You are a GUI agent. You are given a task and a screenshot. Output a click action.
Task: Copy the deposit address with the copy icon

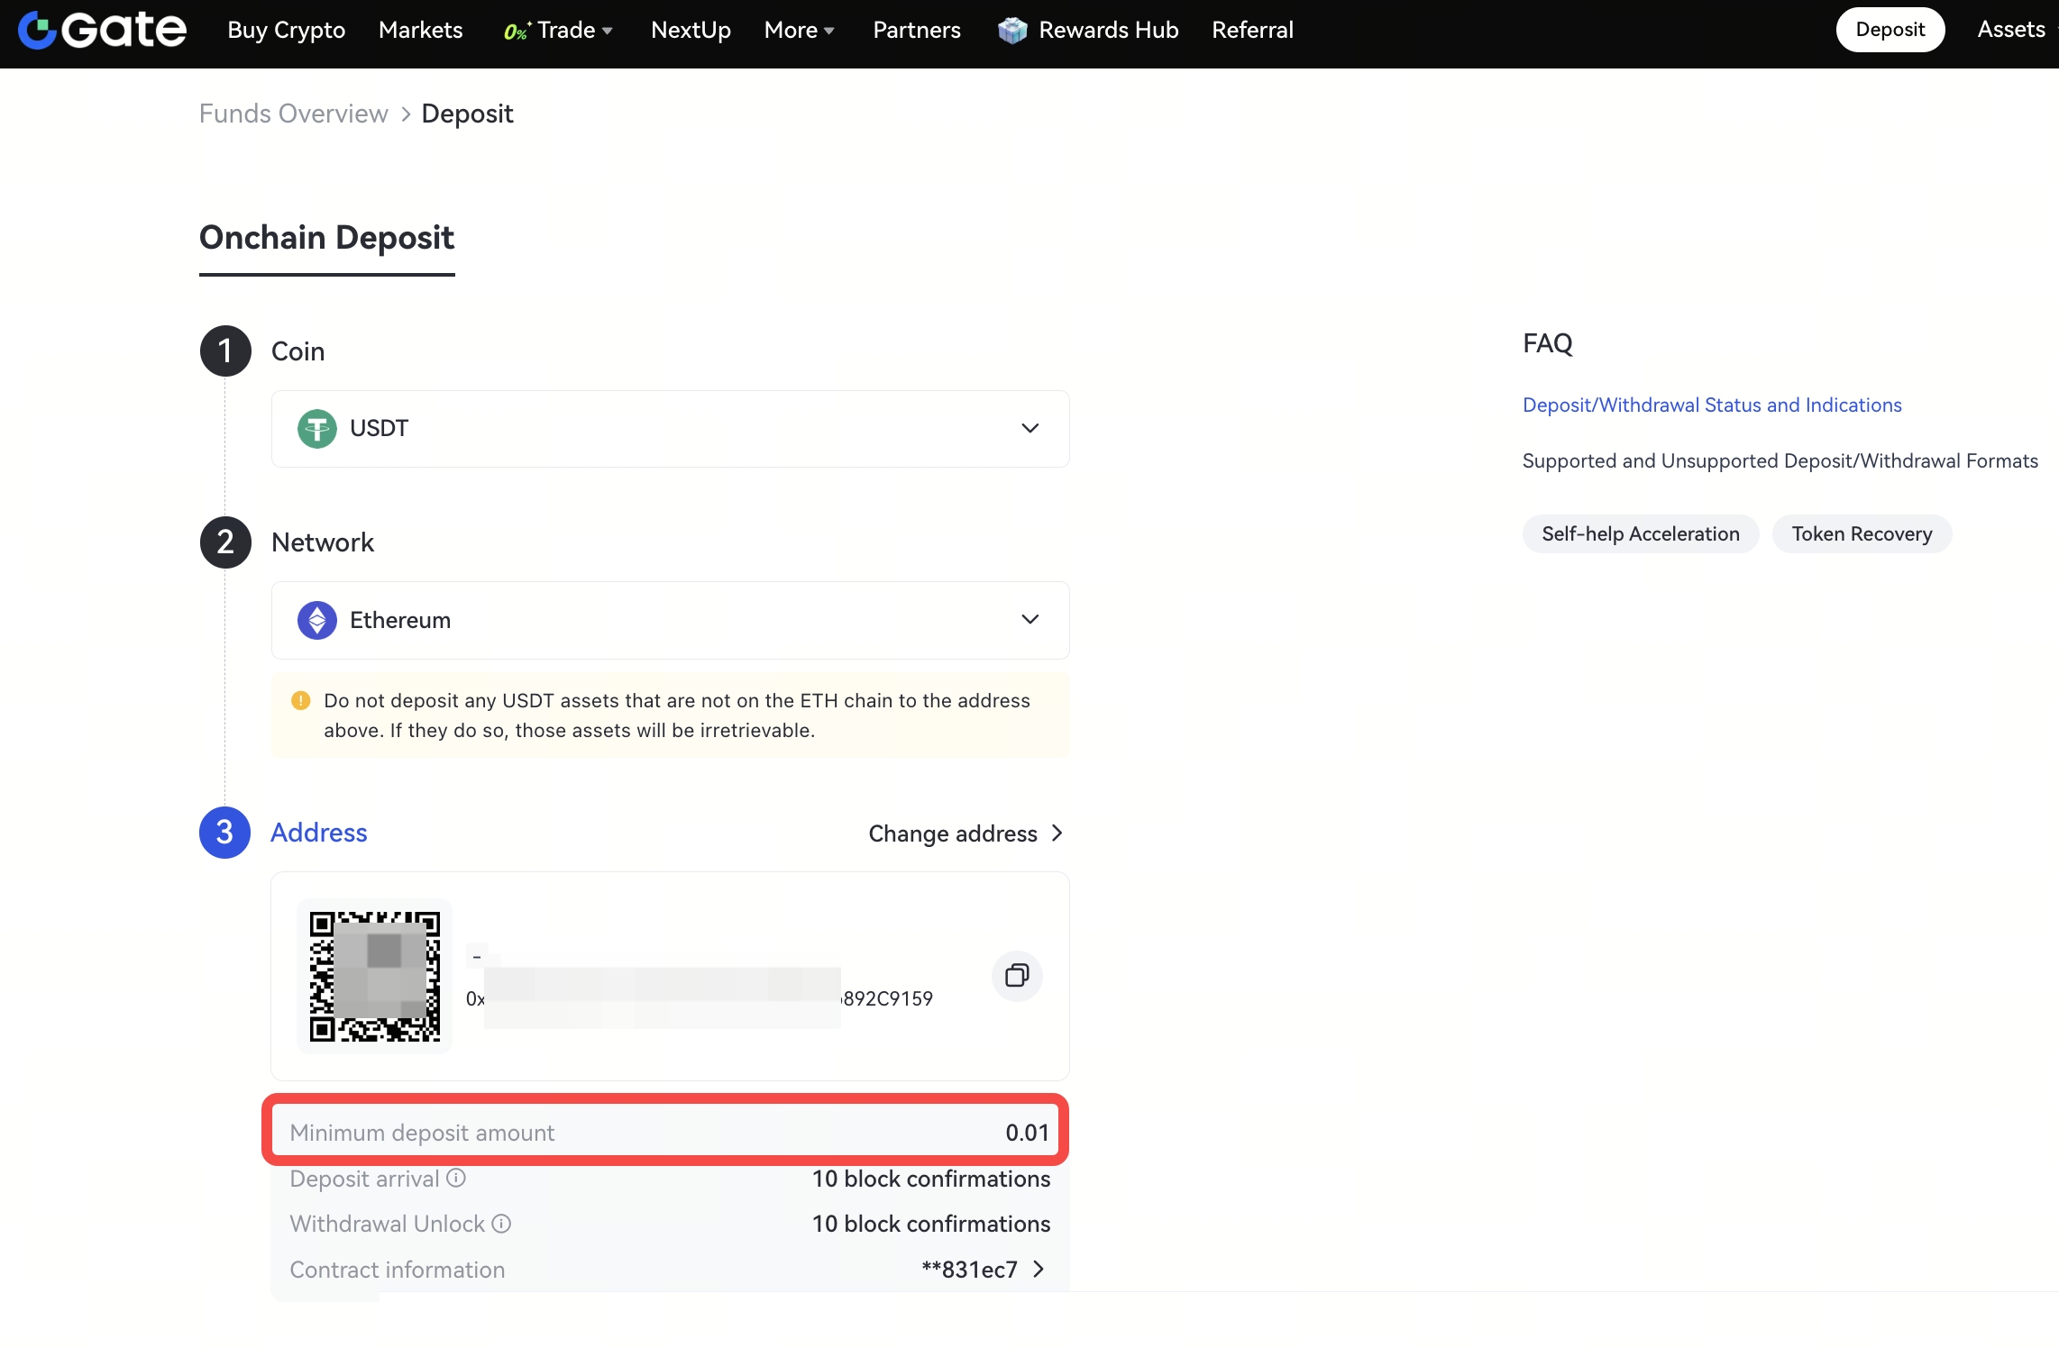tap(1017, 975)
